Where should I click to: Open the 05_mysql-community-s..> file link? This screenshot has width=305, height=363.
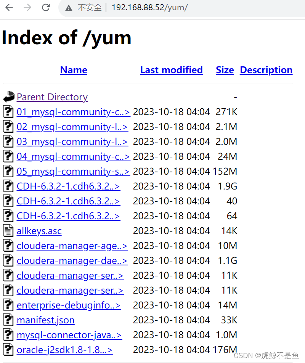click(73, 171)
